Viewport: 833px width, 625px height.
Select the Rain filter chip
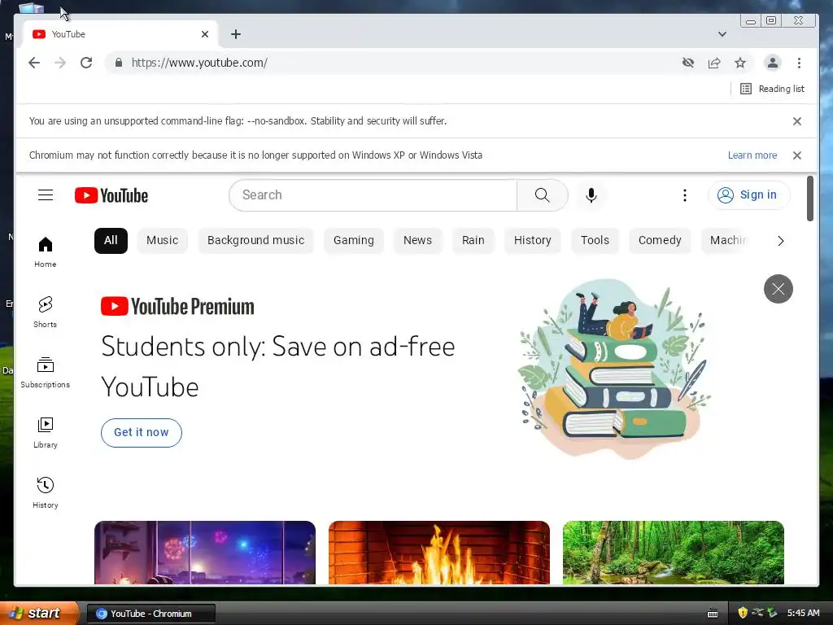point(473,241)
